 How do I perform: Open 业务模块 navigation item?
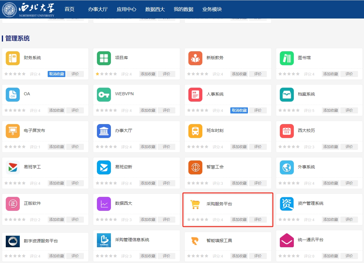tap(212, 9)
